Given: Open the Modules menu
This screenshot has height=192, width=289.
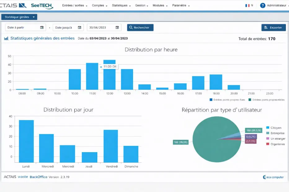Looking at the screenshot, I should (160, 6).
